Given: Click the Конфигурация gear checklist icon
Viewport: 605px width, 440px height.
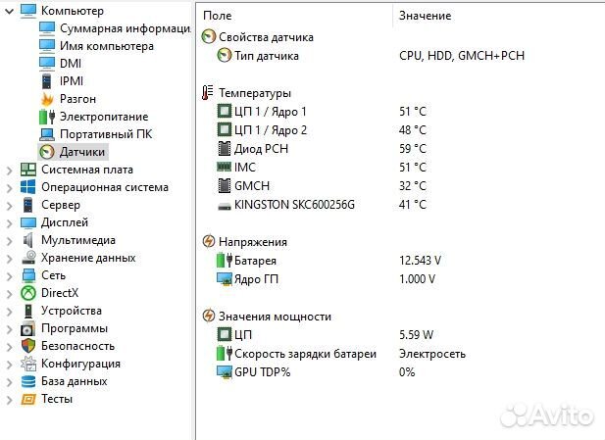Looking at the screenshot, I should (x=28, y=364).
